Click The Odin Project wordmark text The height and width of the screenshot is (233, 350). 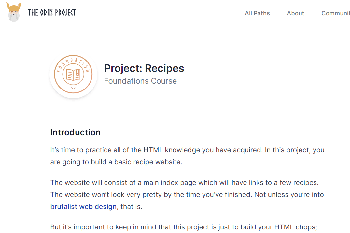pos(52,13)
